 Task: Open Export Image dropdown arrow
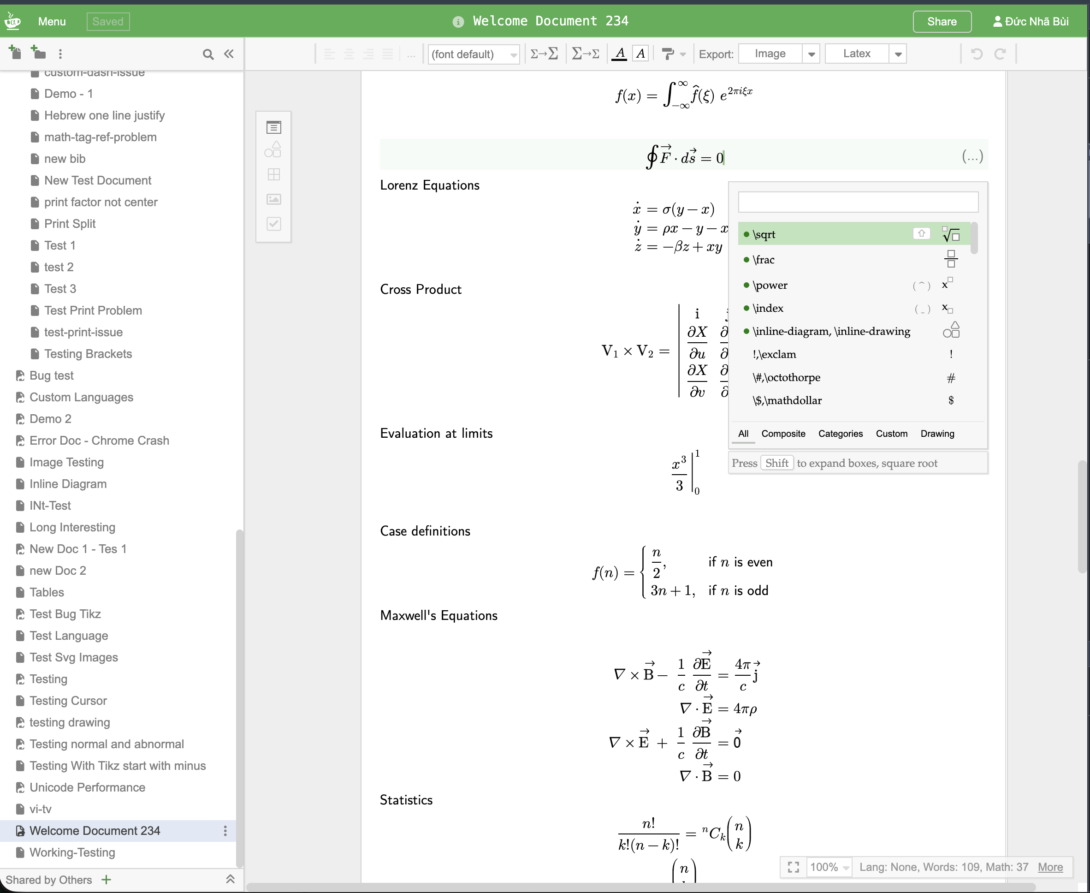812,54
